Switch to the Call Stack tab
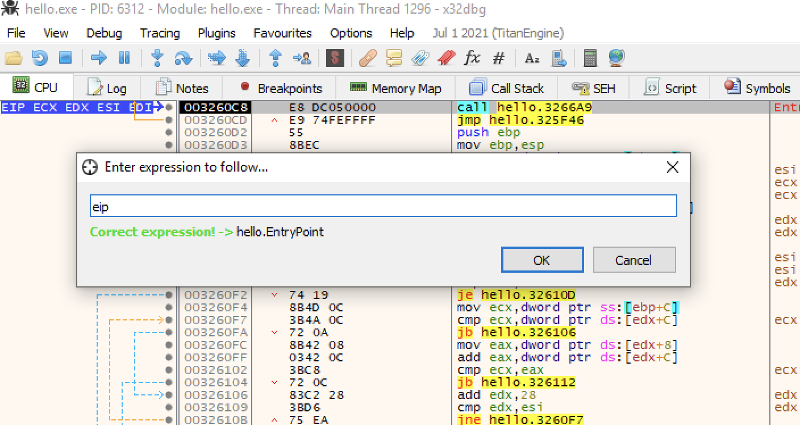Screen dimensions: 800x425 click(x=506, y=88)
